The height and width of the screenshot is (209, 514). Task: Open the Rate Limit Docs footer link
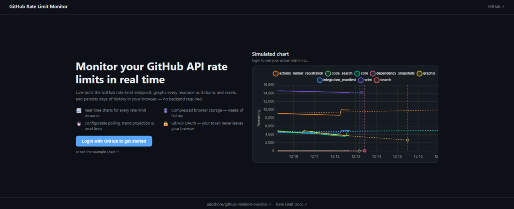click(x=291, y=204)
